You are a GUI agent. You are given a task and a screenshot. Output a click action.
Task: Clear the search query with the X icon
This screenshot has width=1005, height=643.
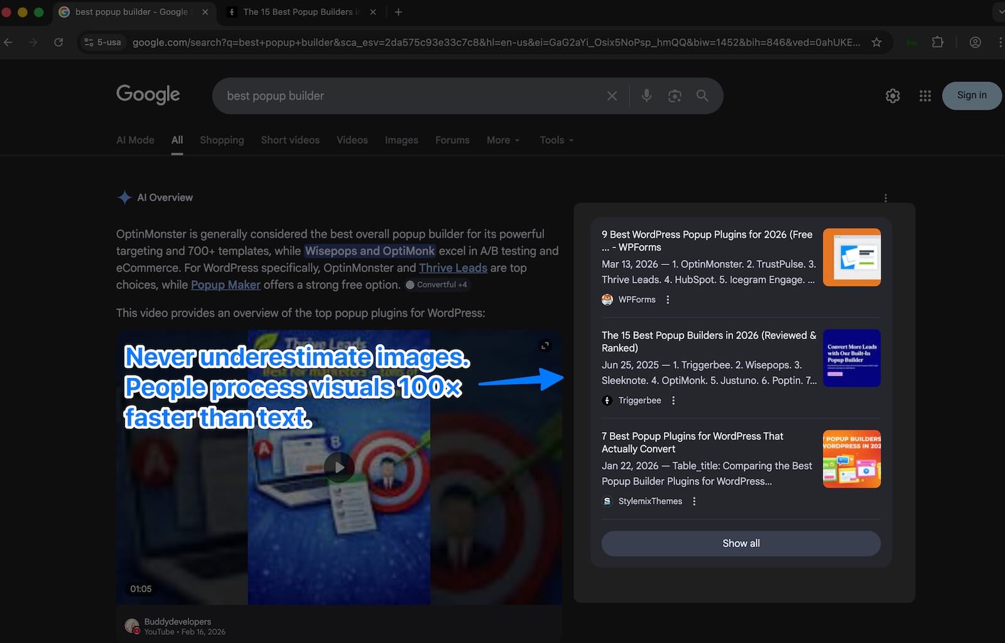point(612,95)
